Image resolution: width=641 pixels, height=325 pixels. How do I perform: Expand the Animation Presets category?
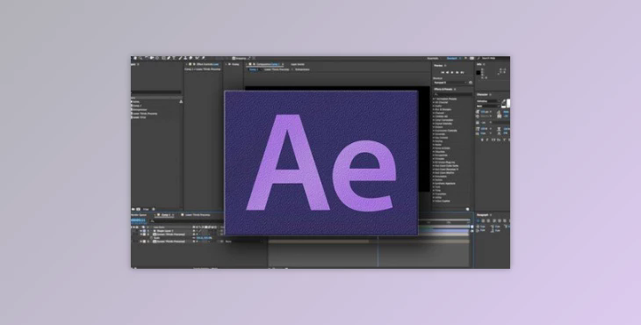click(x=434, y=99)
